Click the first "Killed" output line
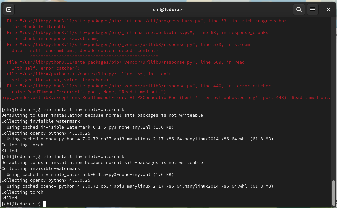 click(9, 151)
